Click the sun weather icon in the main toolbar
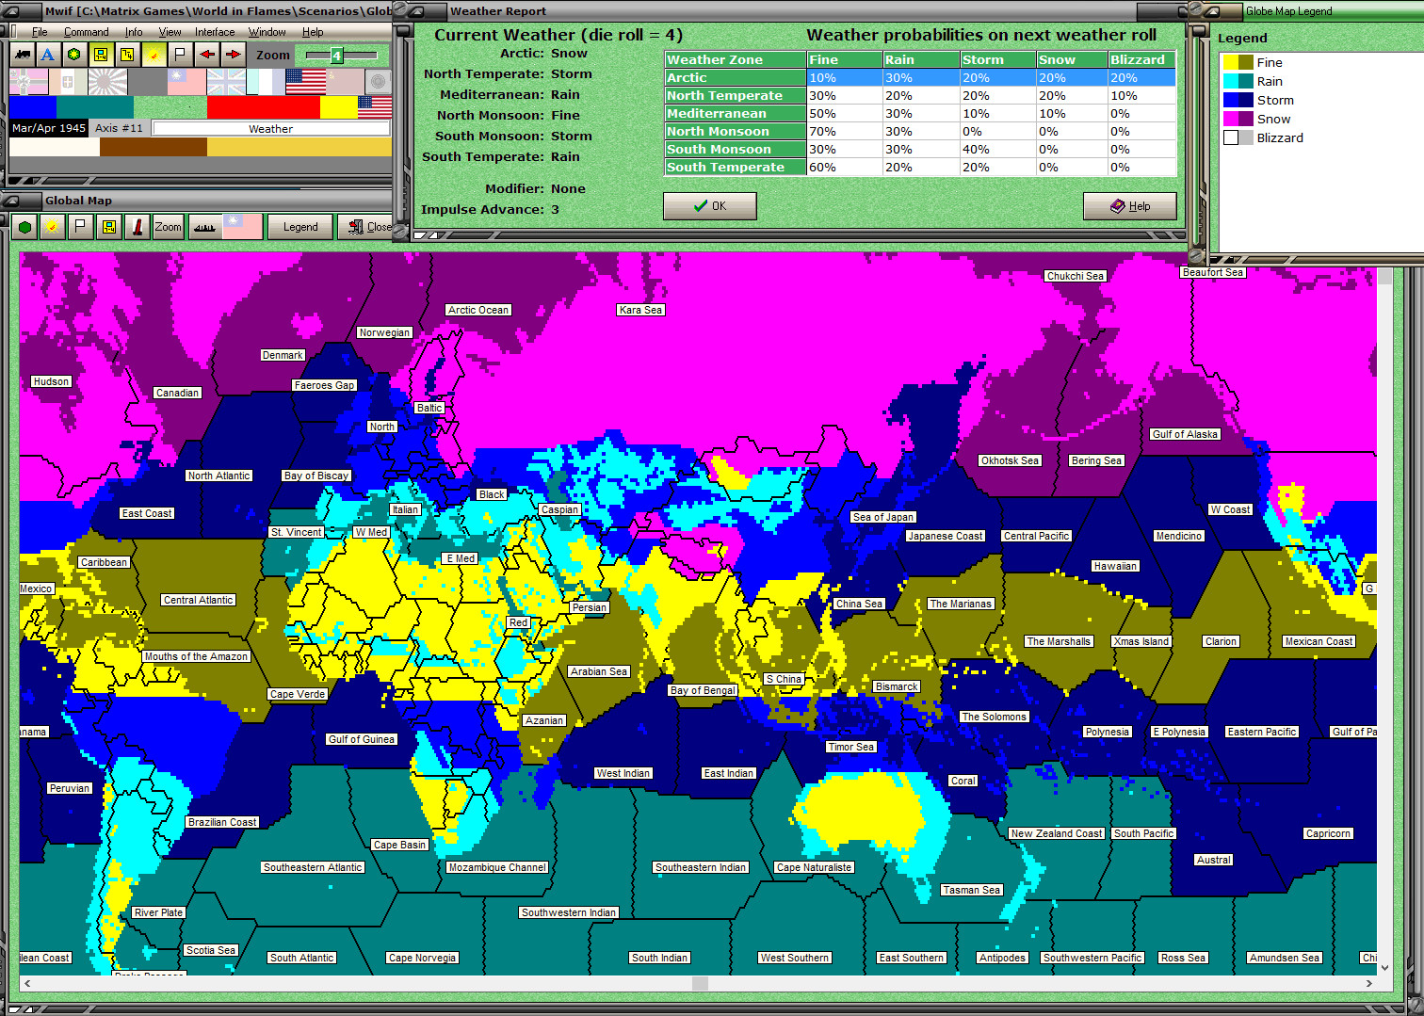The height and width of the screenshot is (1016, 1424). click(x=154, y=55)
